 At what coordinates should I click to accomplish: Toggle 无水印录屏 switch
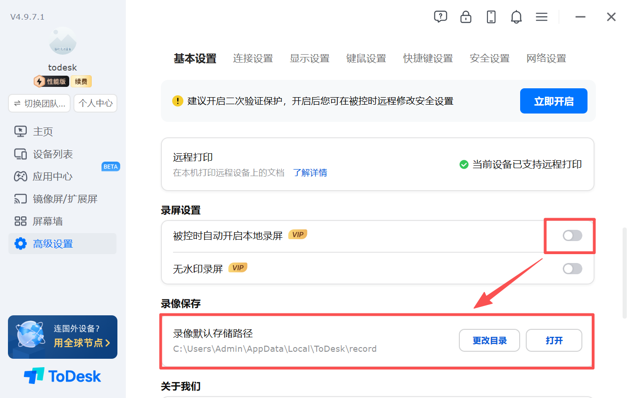click(572, 269)
